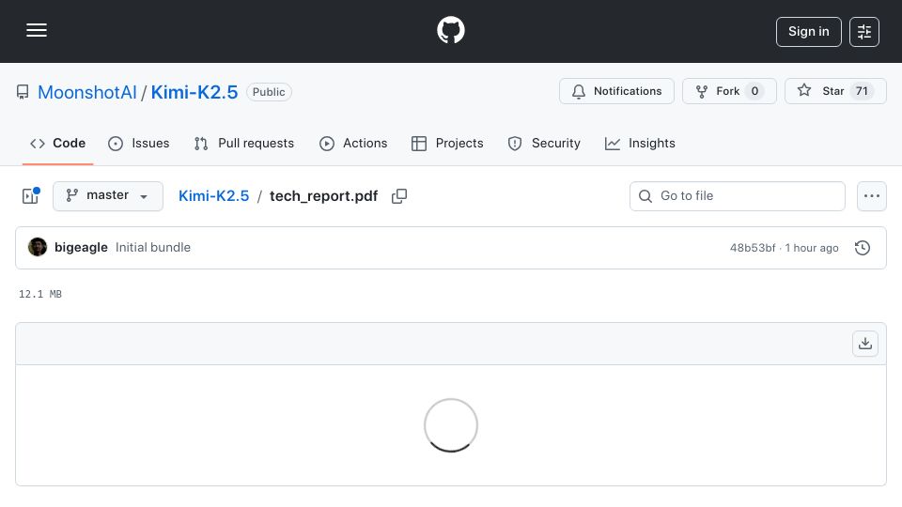902x507 pixels.
Task: Open the hamburger navigation menu
Action: coord(37,30)
